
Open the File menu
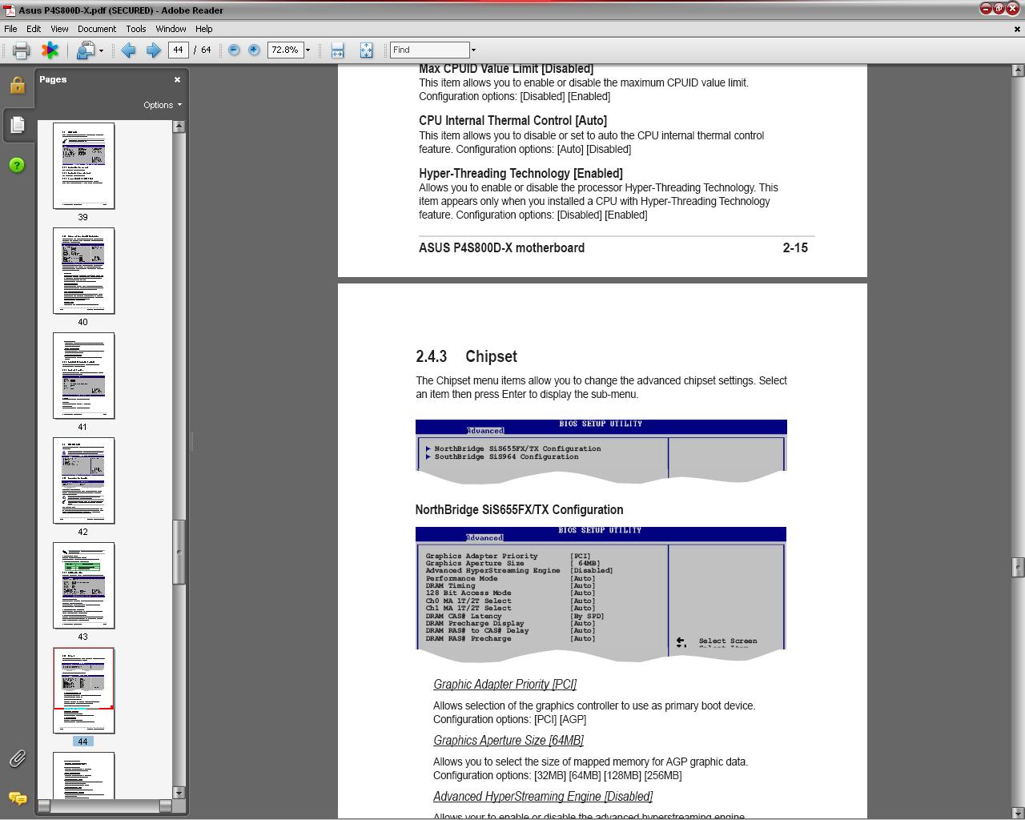tap(10, 29)
